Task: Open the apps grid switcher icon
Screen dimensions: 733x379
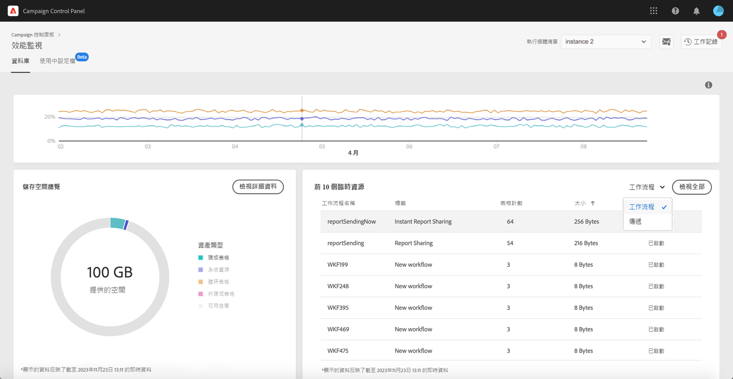Action: pyautogui.click(x=654, y=11)
